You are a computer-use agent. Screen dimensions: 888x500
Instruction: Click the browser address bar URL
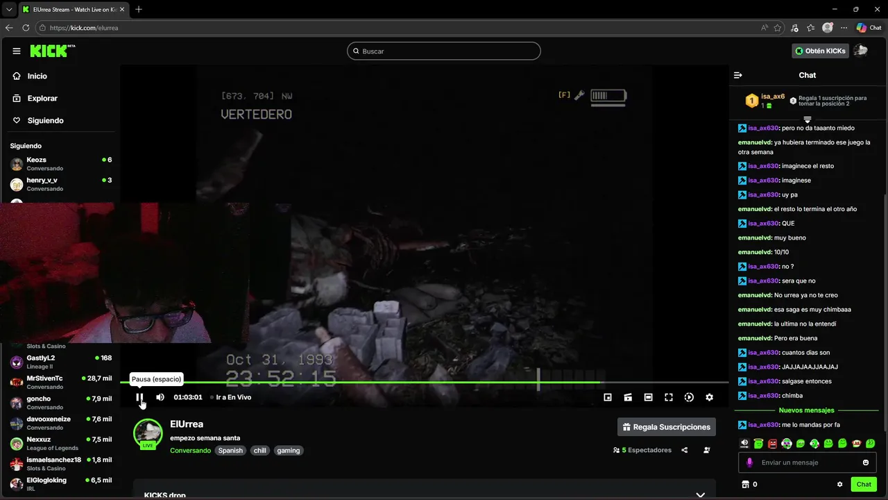click(x=84, y=28)
